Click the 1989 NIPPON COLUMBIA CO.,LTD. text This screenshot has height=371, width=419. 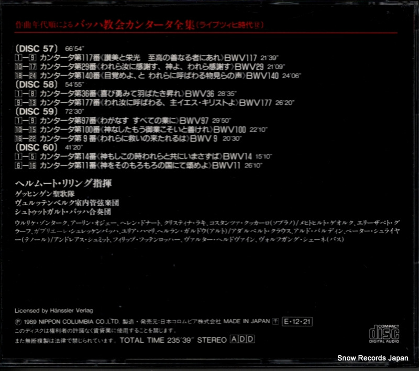click(x=72, y=322)
